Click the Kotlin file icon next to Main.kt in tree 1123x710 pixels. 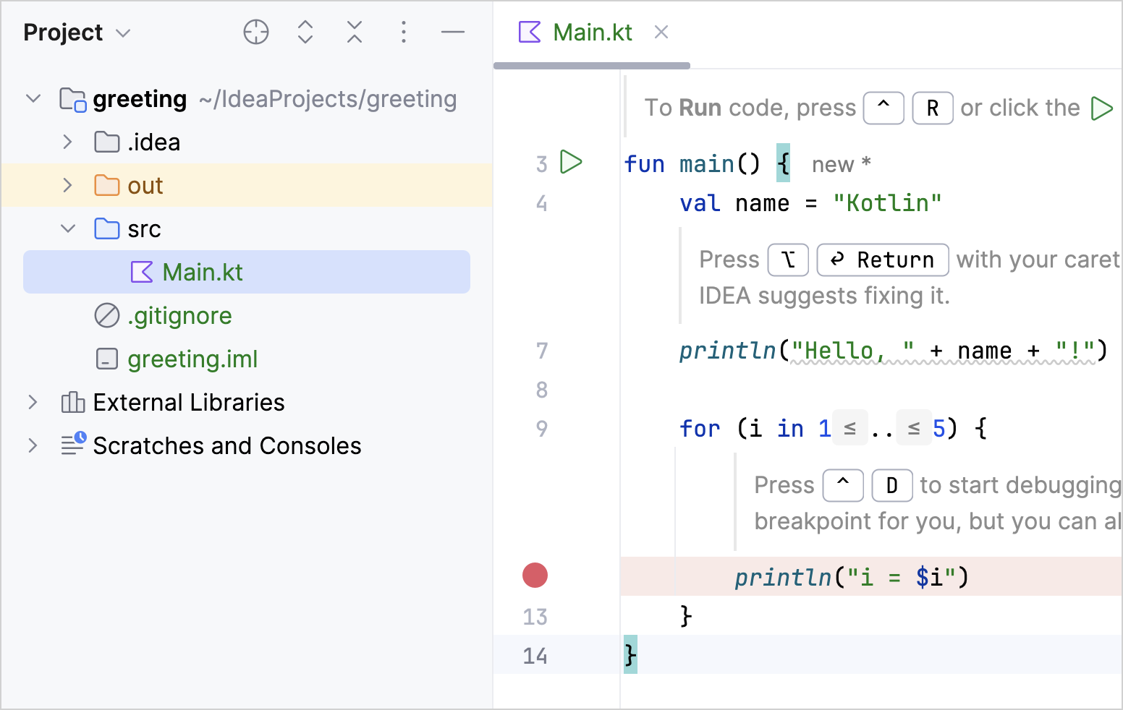click(x=142, y=273)
